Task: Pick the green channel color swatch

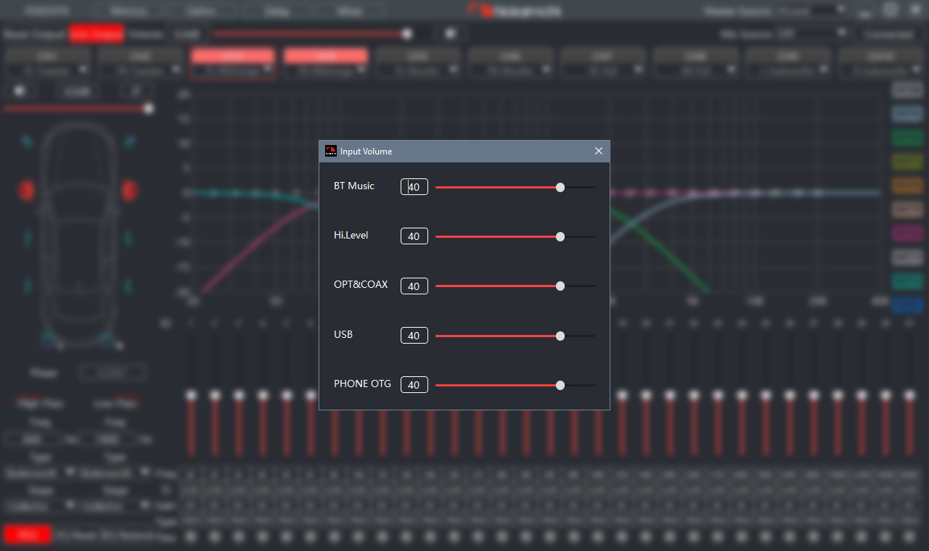Action: click(906, 137)
